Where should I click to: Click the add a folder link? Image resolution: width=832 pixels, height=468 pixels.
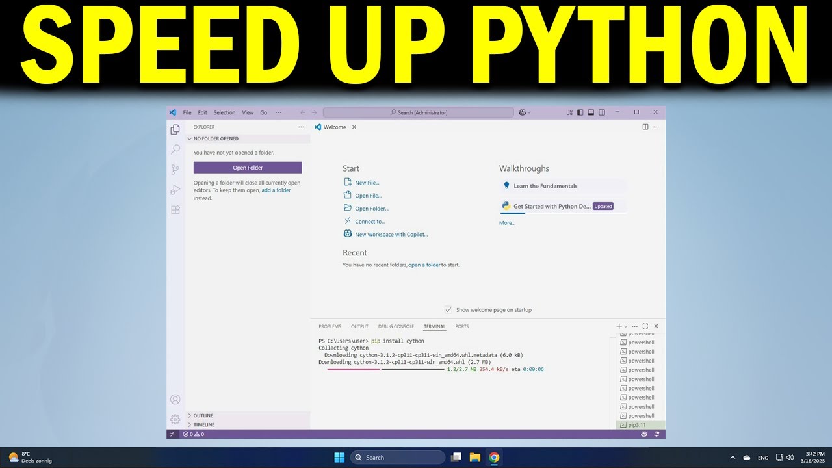pyautogui.click(x=276, y=190)
